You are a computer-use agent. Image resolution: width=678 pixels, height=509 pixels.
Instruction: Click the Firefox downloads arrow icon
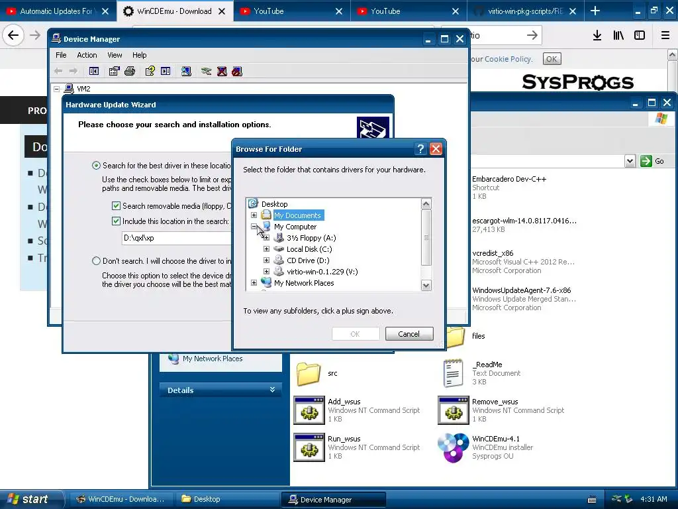[x=597, y=36]
